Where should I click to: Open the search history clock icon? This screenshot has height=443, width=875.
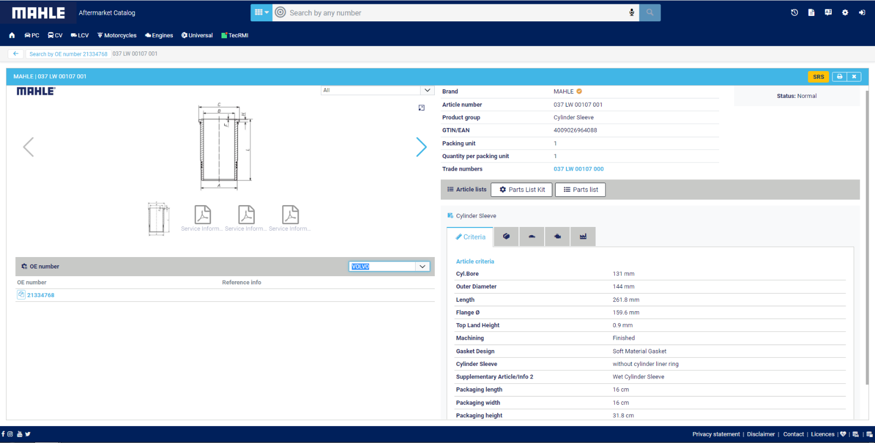pyautogui.click(x=794, y=13)
